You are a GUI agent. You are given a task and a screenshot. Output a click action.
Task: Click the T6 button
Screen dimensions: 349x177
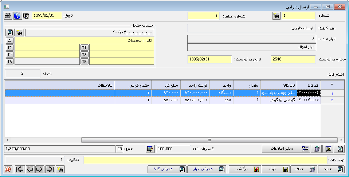pos(9,62)
